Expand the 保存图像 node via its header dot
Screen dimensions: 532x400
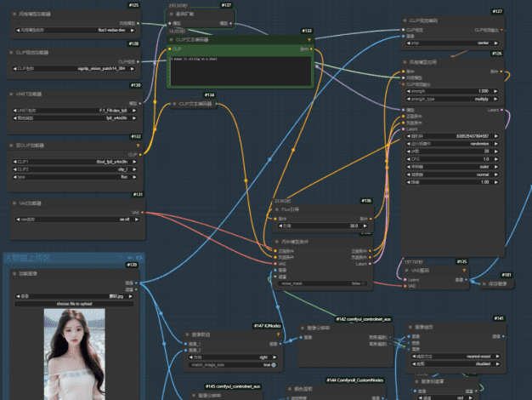click(x=484, y=283)
